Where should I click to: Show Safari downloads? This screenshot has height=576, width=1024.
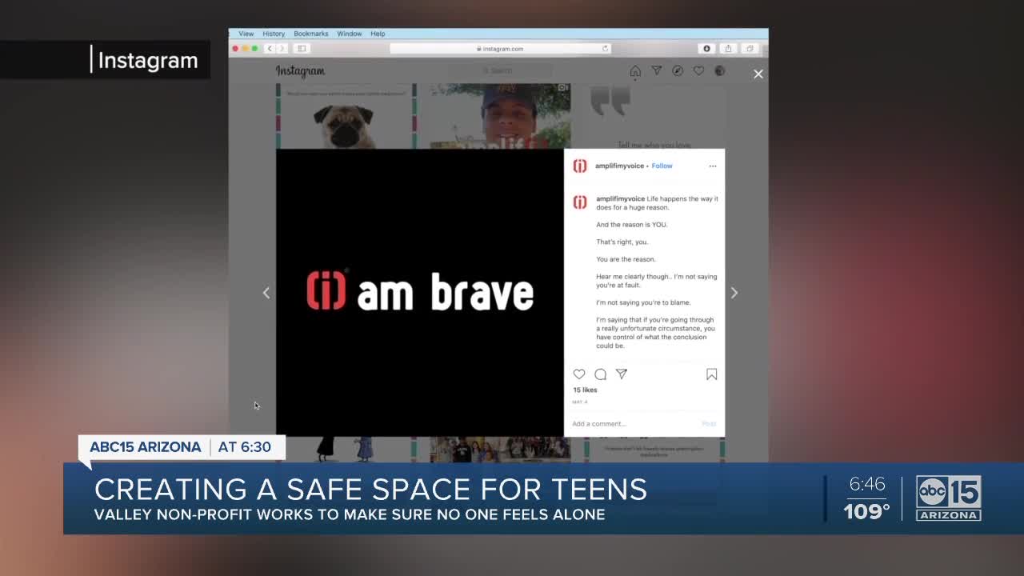coord(706,49)
